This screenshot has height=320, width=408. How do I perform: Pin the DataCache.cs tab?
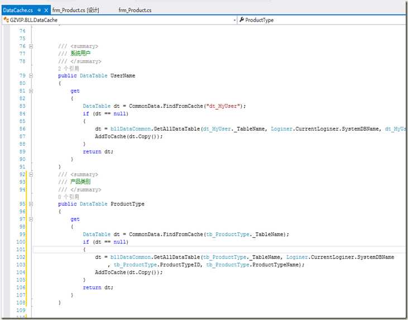[39, 10]
